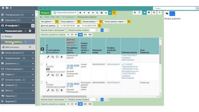Click the edit pencil for record 1010561

pos(48,90)
